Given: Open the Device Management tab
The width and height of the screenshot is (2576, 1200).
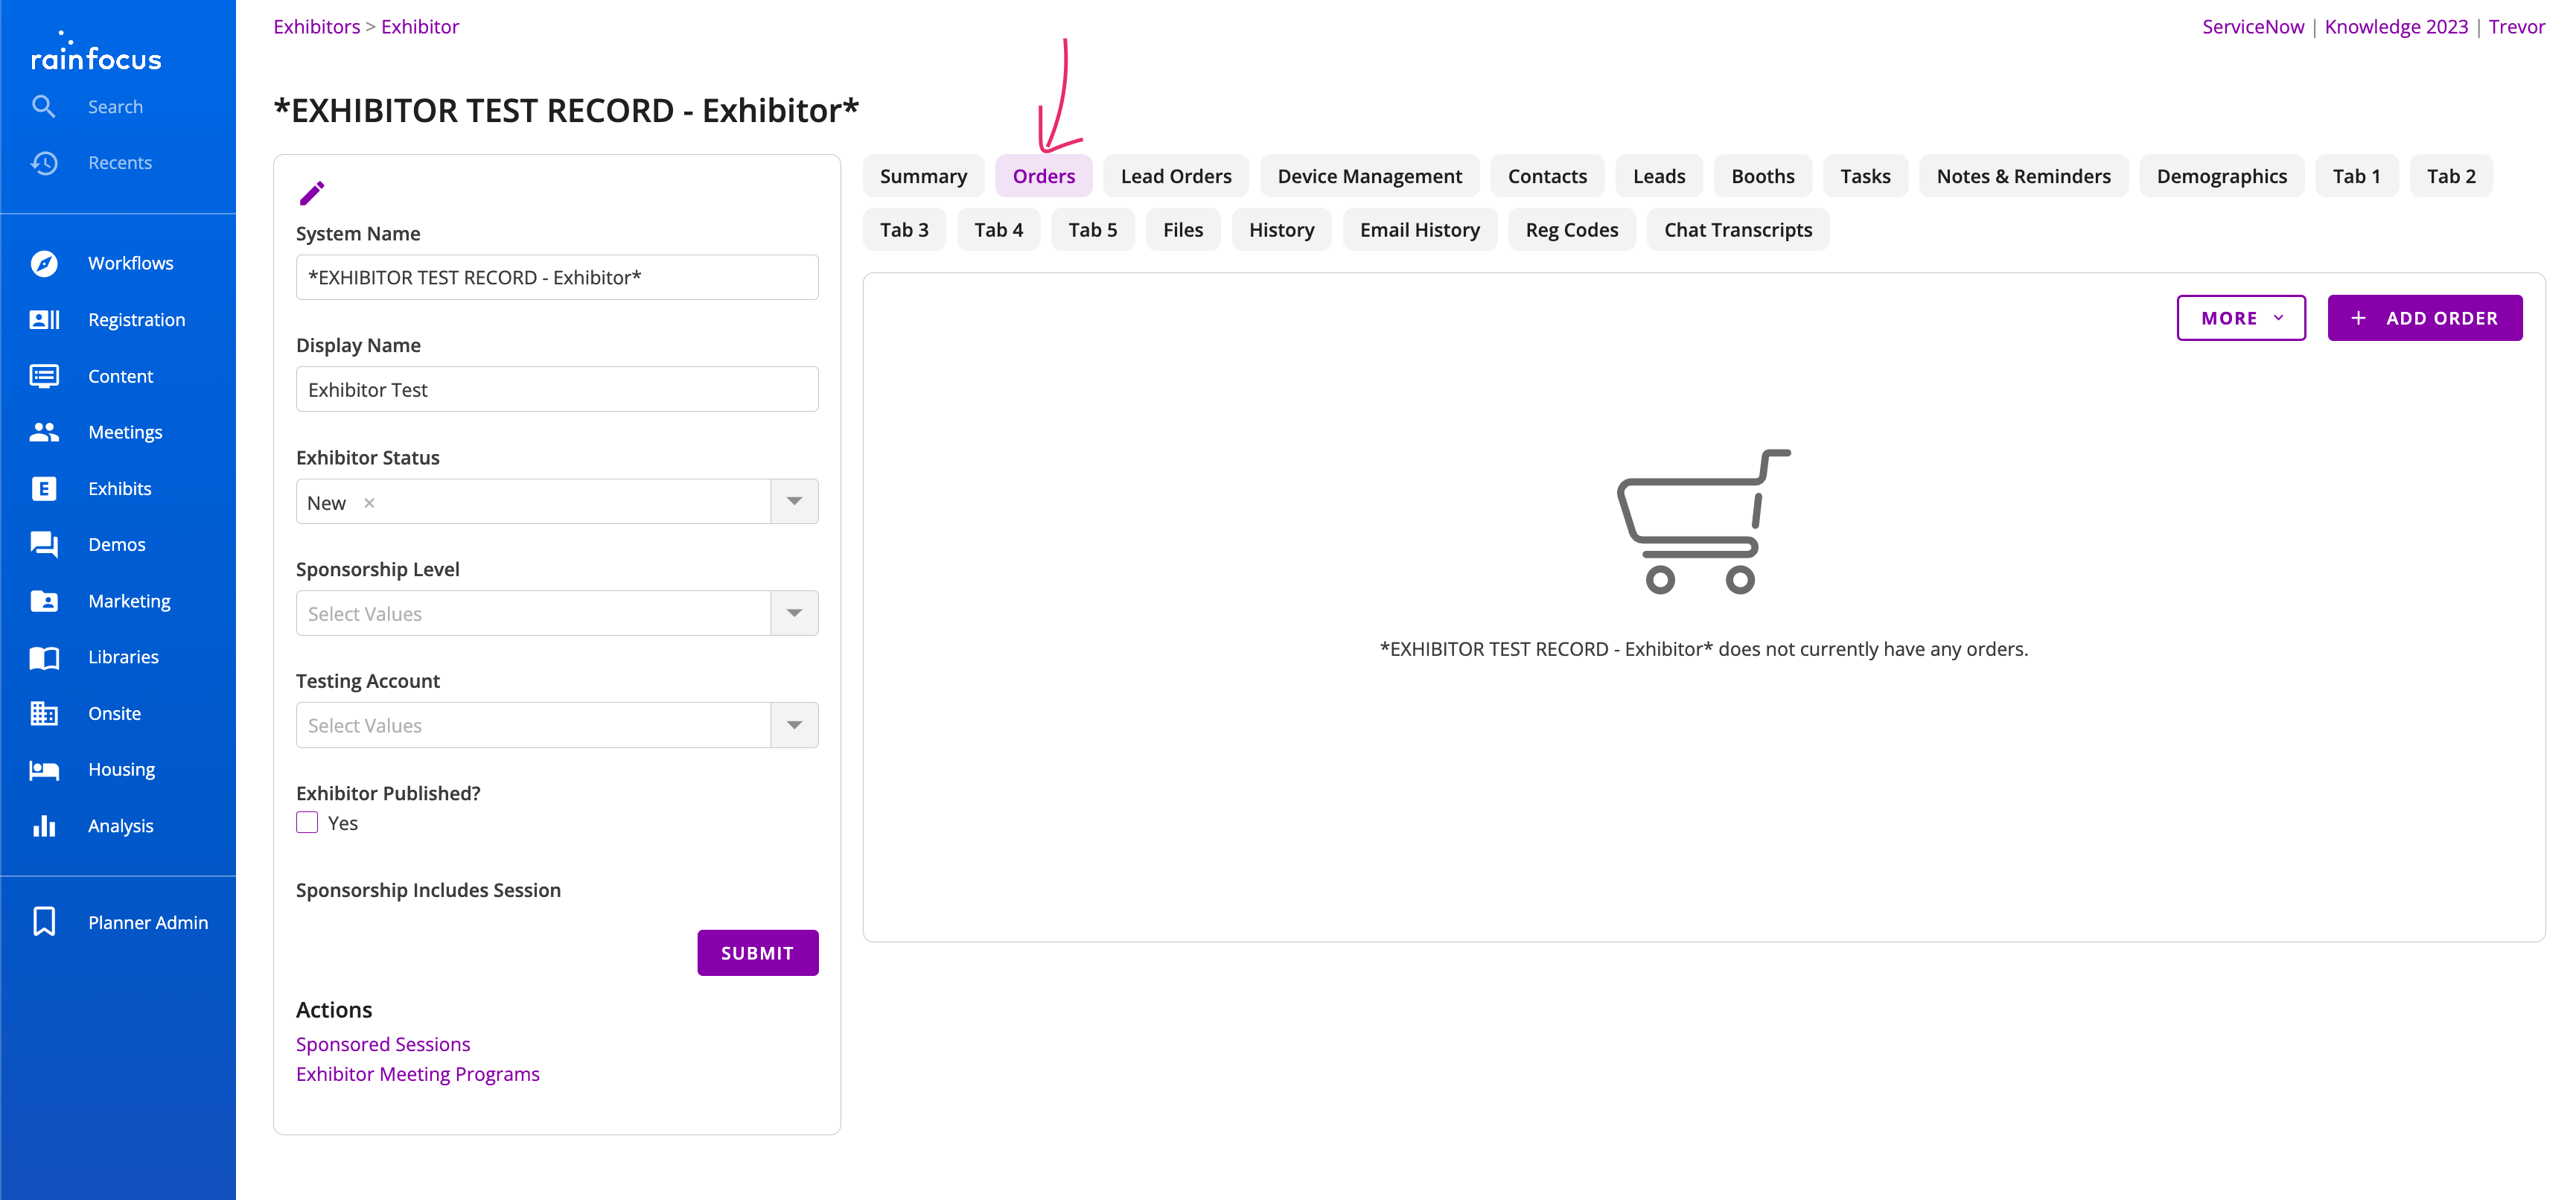Looking at the screenshot, I should (1369, 177).
